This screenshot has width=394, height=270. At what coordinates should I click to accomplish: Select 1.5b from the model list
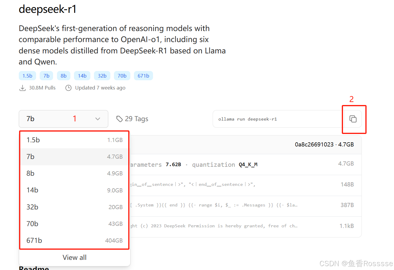(75, 140)
